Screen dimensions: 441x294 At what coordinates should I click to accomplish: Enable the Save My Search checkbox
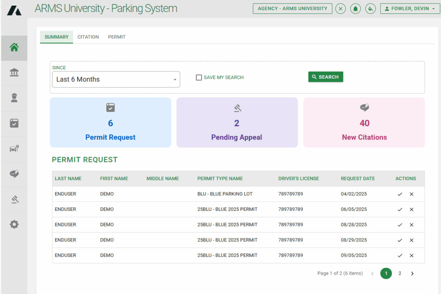pos(199,77)
